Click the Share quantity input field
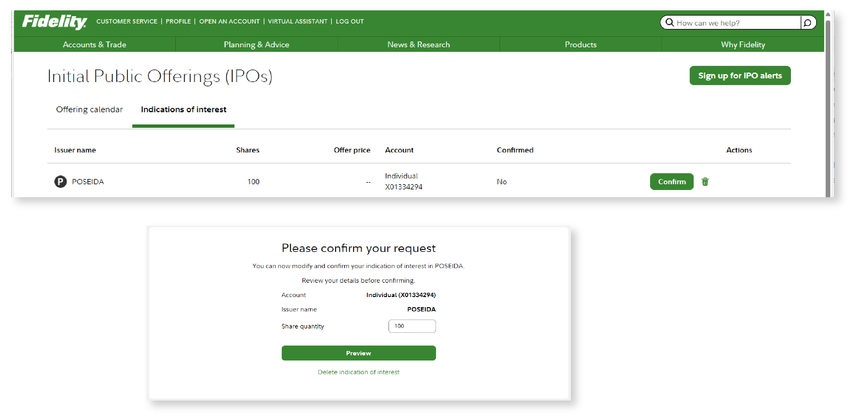Image resolution: width=851 pixels, height=416 pixels. (412, 326)
